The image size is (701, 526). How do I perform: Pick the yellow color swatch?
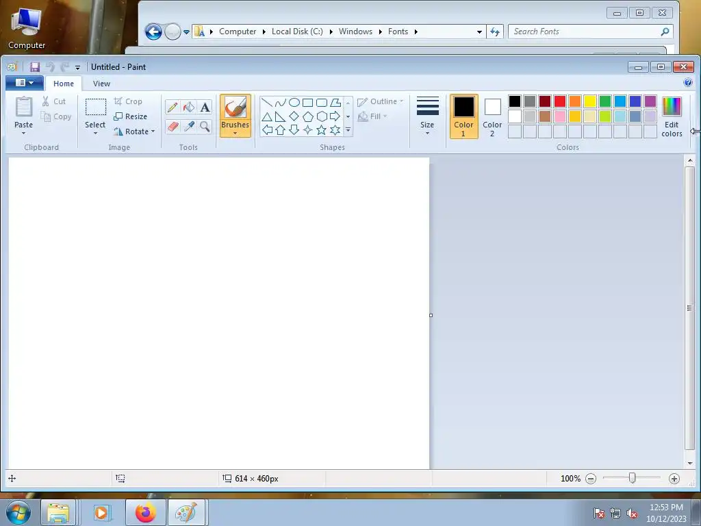(x=589, y=101)
